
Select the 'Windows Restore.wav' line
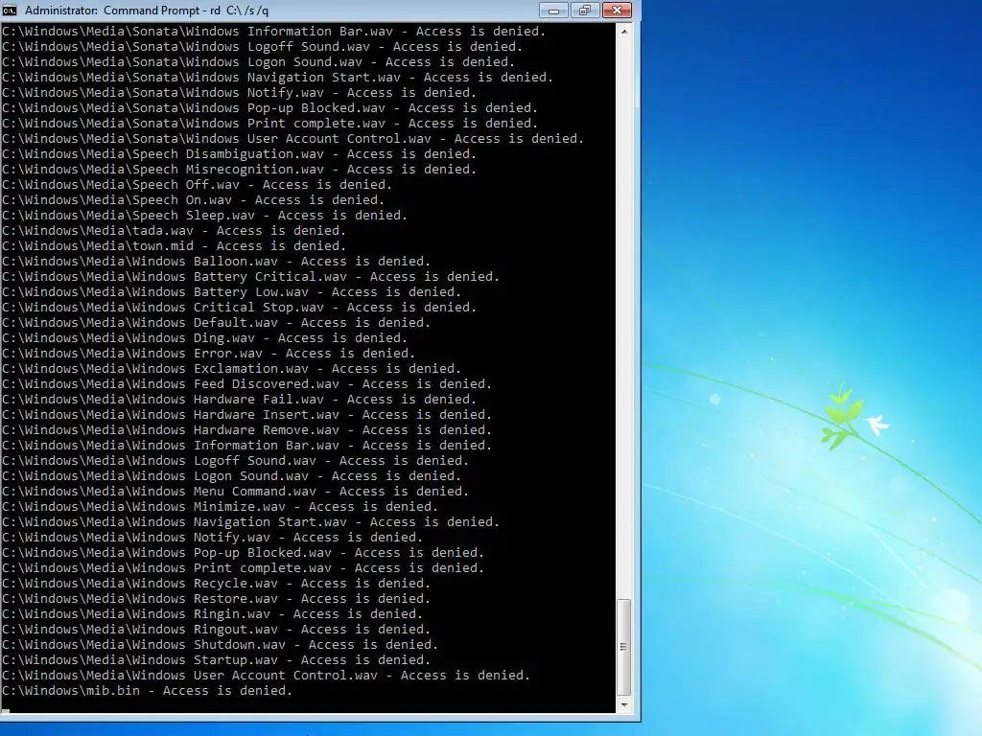click(x=216, y=599)
